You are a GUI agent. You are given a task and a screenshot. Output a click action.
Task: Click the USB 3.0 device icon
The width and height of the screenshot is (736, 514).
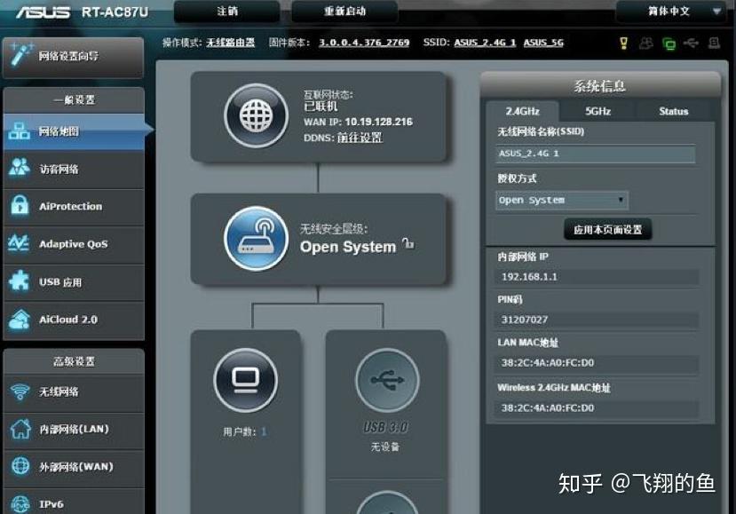tap(386, 381)
